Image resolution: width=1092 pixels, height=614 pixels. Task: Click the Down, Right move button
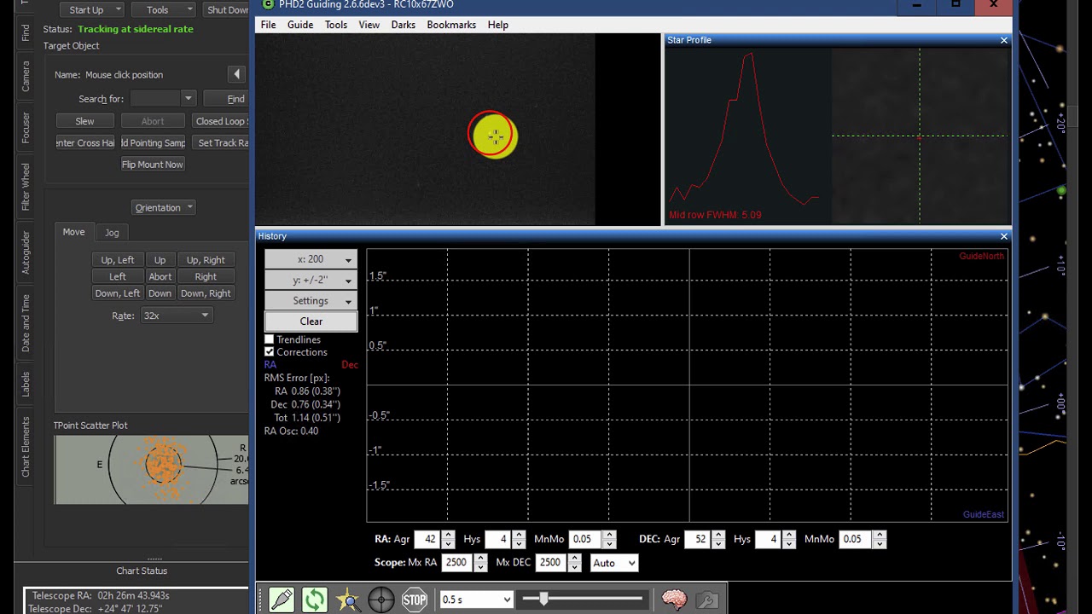206,293
